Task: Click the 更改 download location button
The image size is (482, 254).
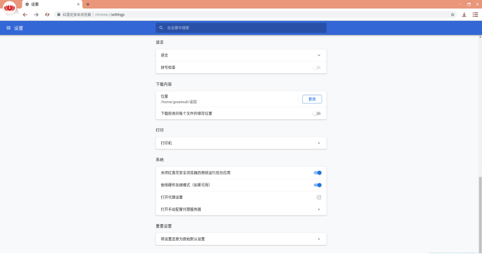Action: pyautogui.click(x=312, y=99)
